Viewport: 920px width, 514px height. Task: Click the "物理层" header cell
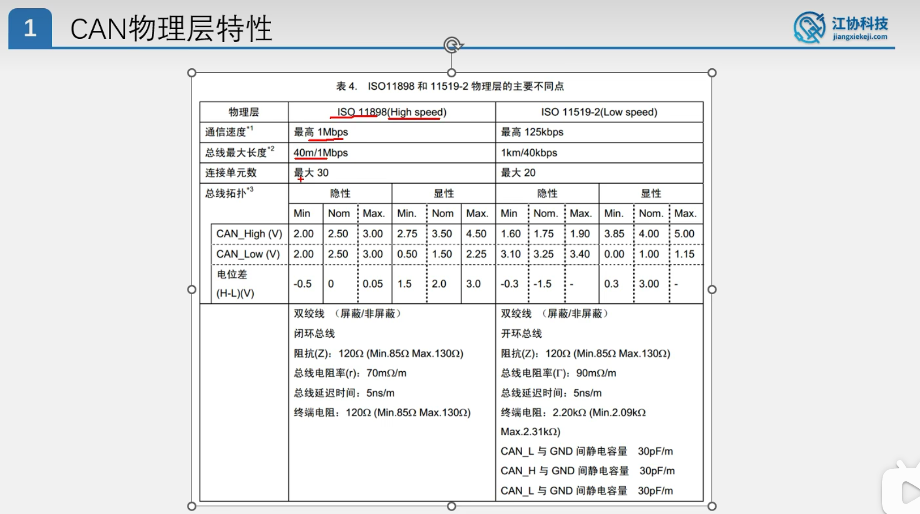coord(244,112)
